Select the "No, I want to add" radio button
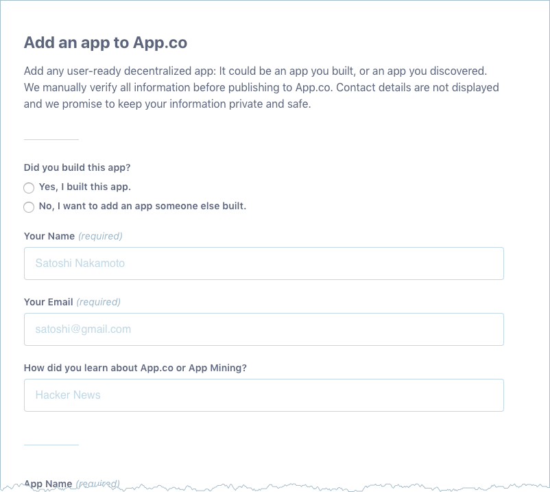Screen dimensions: 550x492 click(x=29, y=207)
